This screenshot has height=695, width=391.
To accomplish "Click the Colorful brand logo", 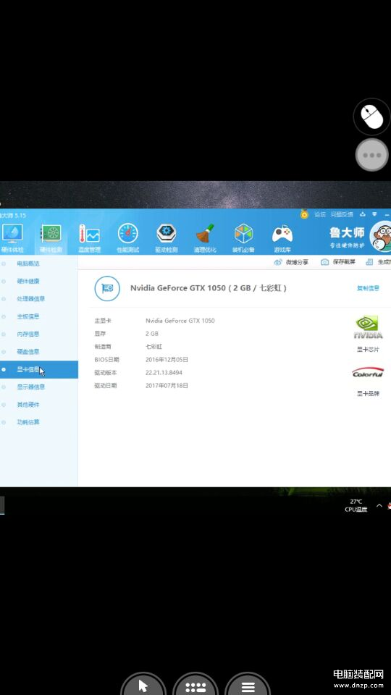I will pos(368,373).
